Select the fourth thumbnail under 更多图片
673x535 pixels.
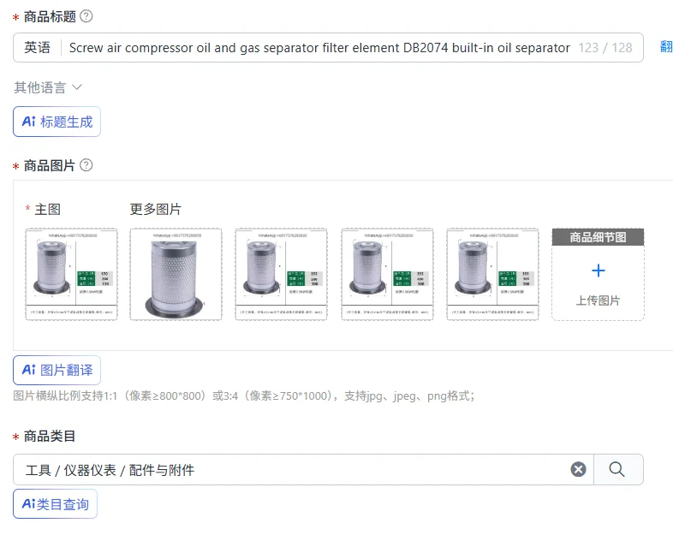(x=492, y=274)
